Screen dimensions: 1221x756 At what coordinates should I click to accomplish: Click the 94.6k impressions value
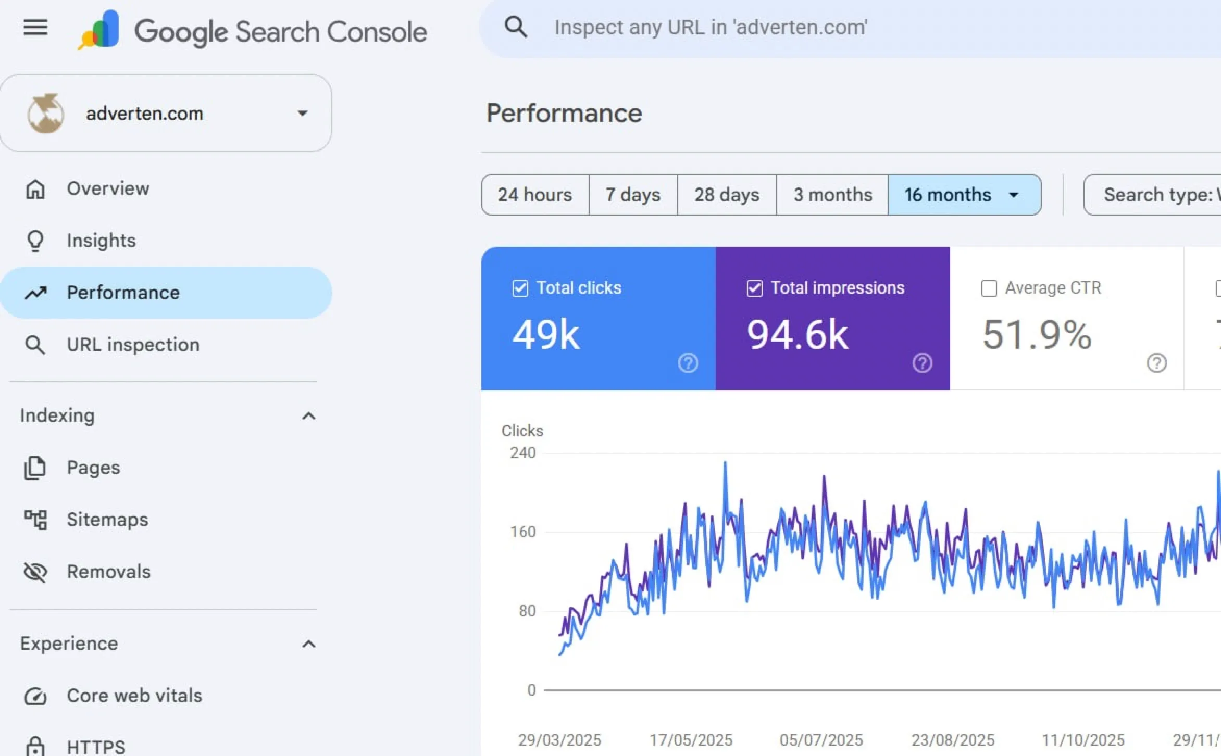tap(798, 334)
